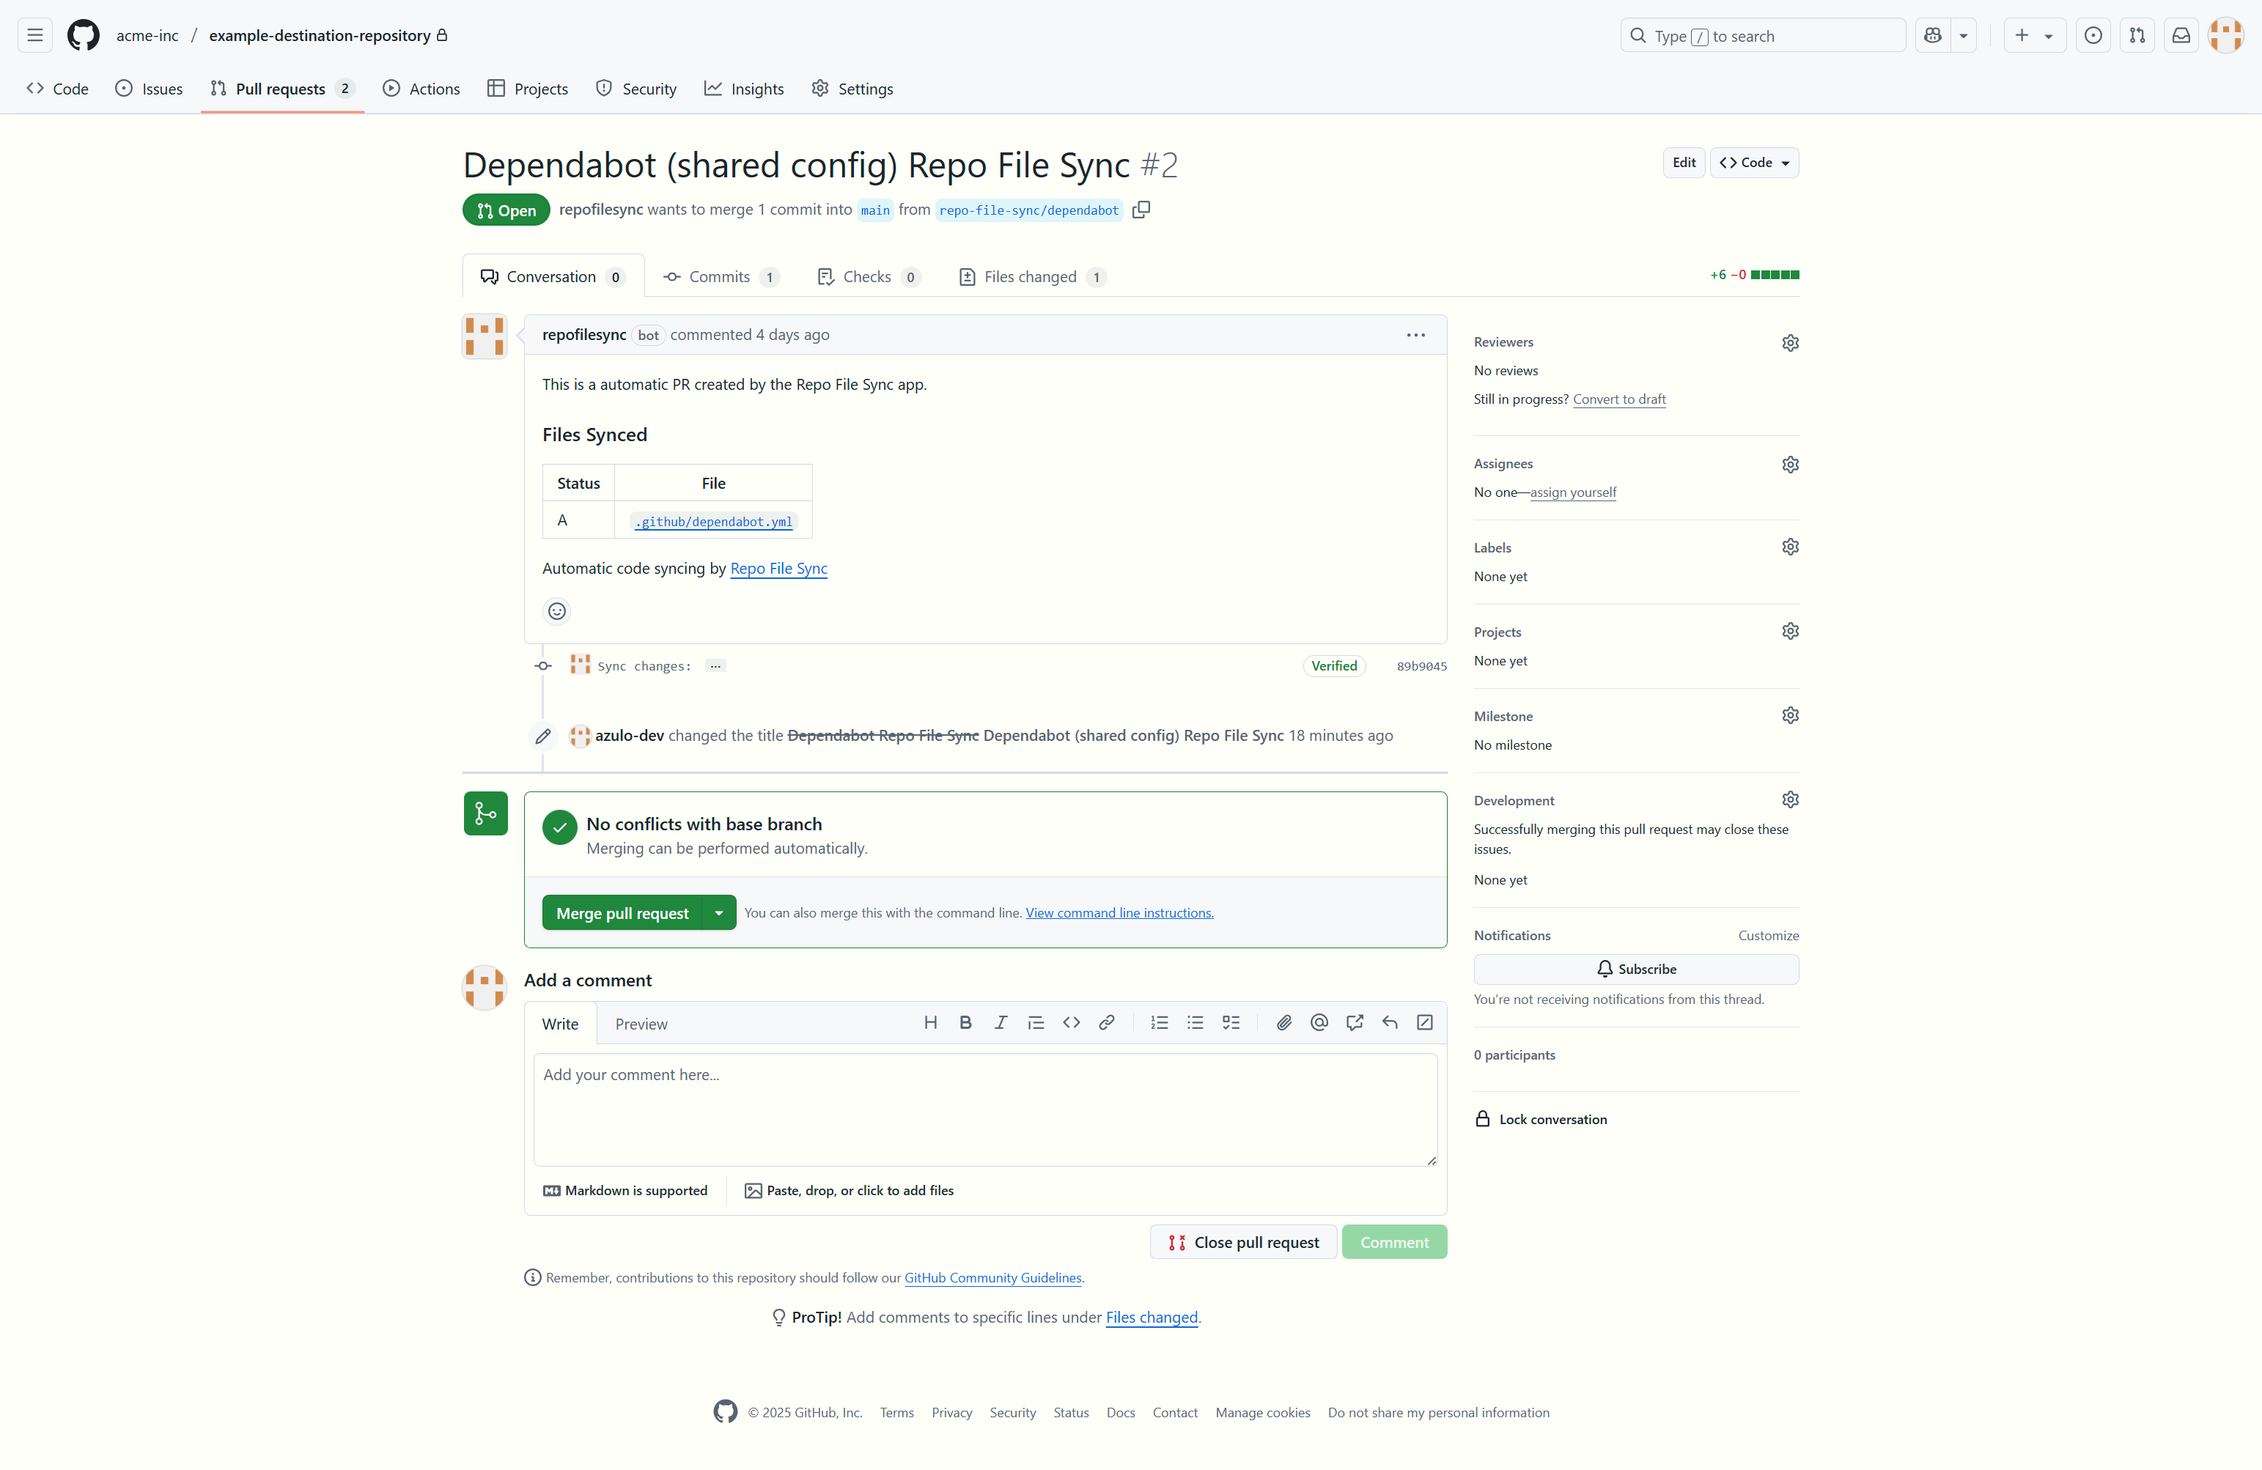Click Merge pull request button
This screenshot has height=1470, width=2262.
(622, 913)
